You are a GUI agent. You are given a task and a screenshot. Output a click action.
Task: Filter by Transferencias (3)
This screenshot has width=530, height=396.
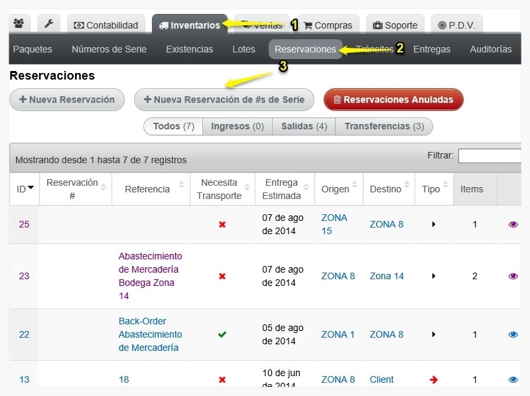point(384,127)
